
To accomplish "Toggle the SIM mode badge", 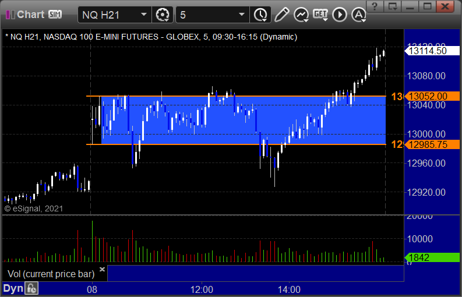I will point(55,14).
